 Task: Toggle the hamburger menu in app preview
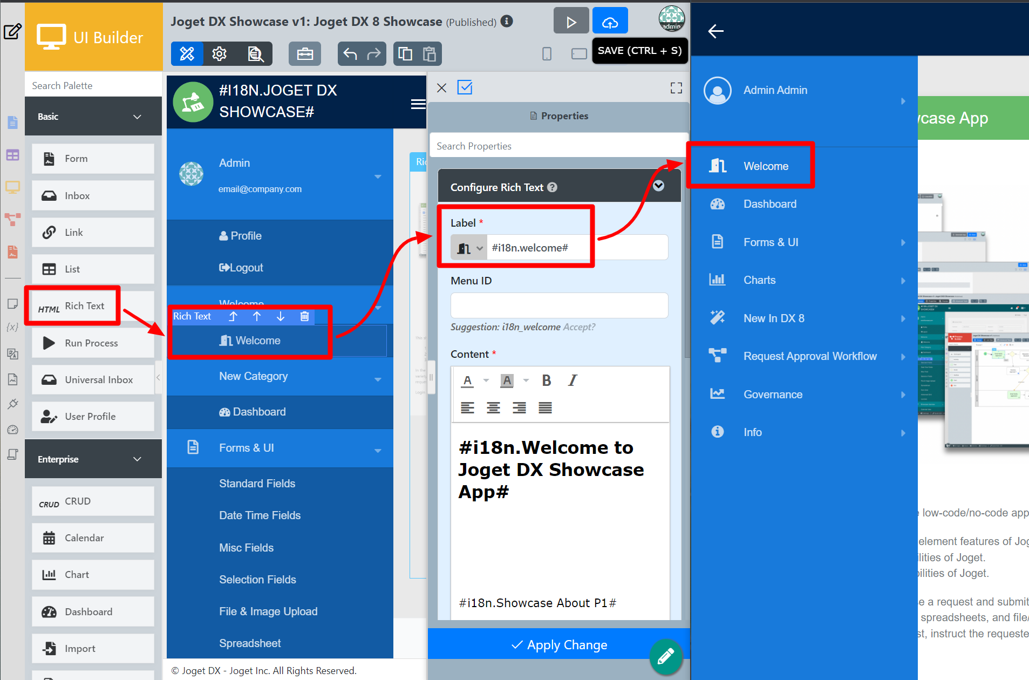418,104
